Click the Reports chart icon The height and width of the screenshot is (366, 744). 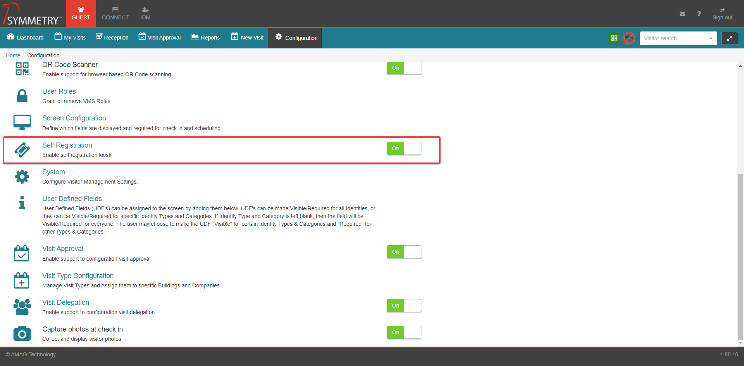[x=195, y=36]
